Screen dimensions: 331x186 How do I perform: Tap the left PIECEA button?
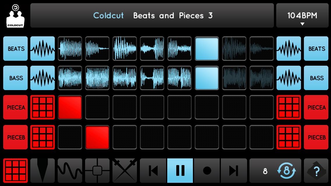(15, 108)
